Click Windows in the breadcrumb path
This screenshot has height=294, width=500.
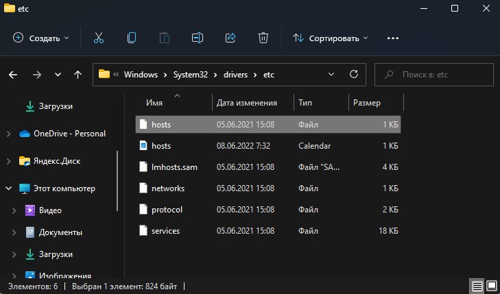click(x=141, y=75)
